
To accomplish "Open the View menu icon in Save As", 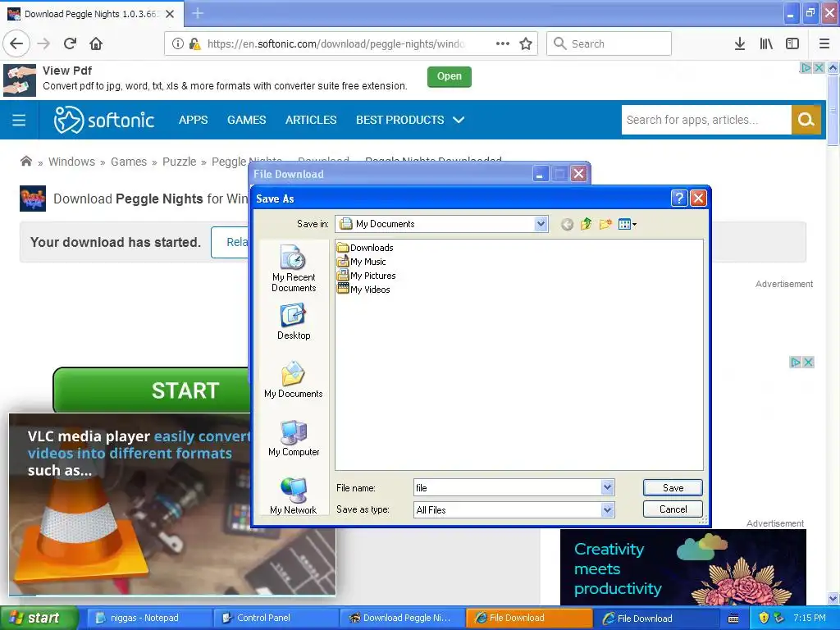I will (627, 224).
